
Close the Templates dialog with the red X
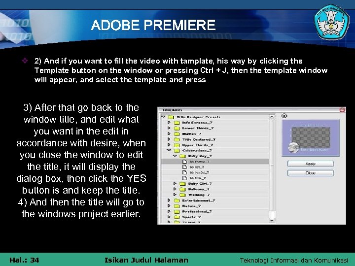click(x=342, y=110)
